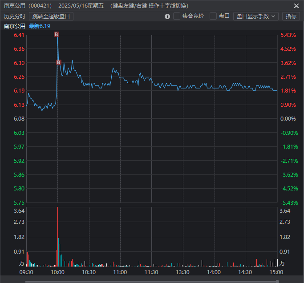Click the scrollbar handle at right end

[x=277, y=281]
